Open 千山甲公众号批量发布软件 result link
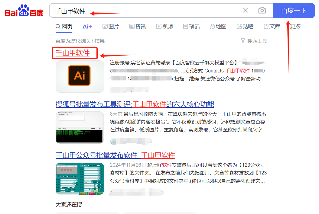This screenshot has width=319, height=214. [115, 155]
